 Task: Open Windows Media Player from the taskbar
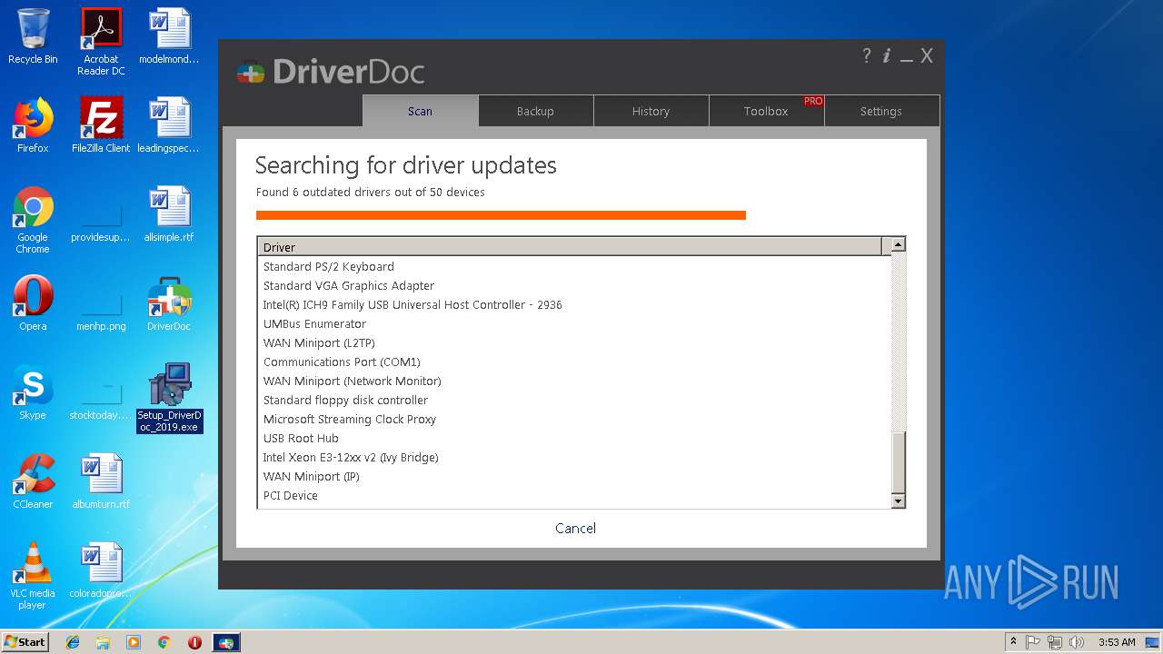134,642
